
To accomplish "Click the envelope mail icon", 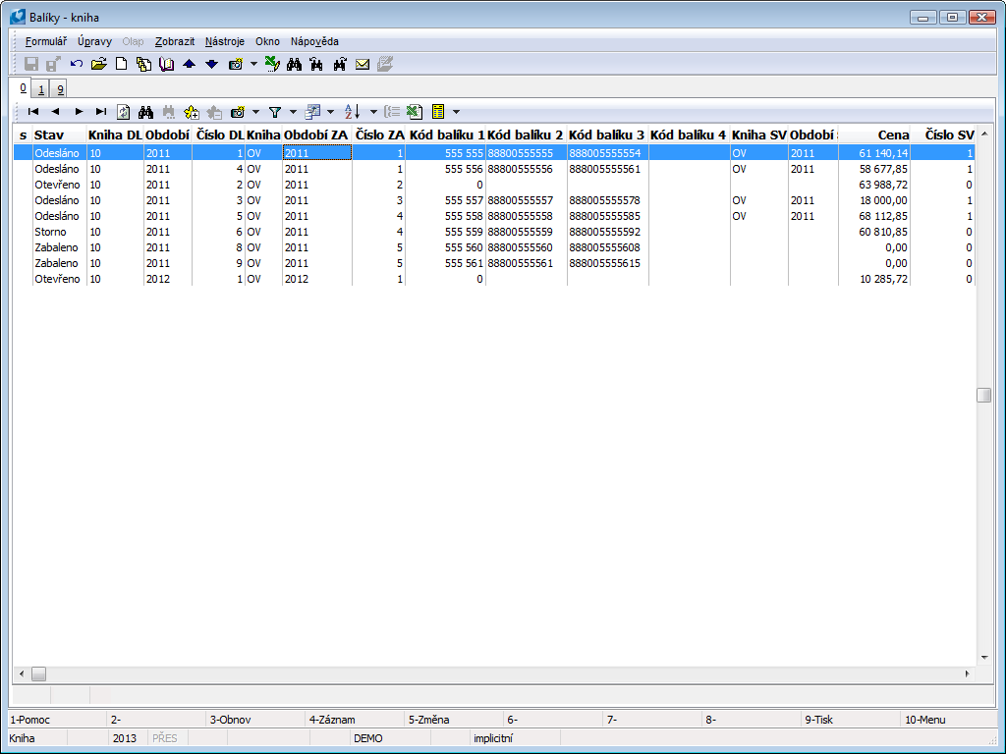I will (x=363, y=64).
